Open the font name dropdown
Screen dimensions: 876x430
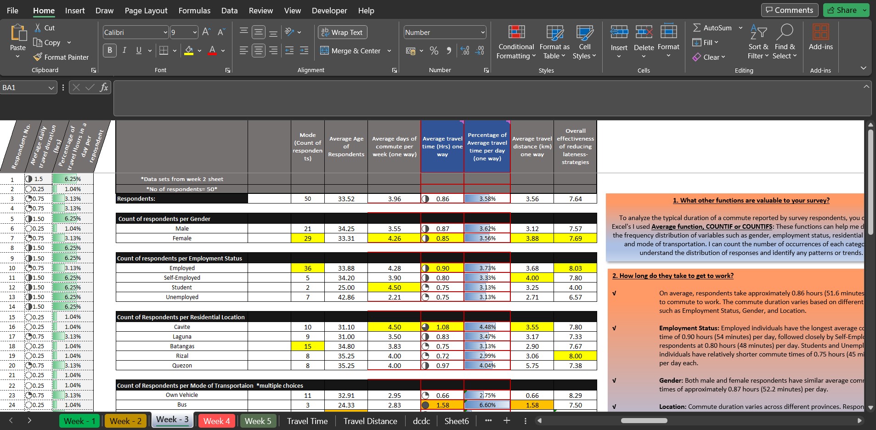(165, 32)
